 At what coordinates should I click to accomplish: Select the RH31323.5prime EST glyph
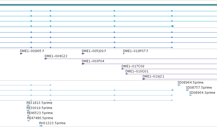(x=41, y=126)
